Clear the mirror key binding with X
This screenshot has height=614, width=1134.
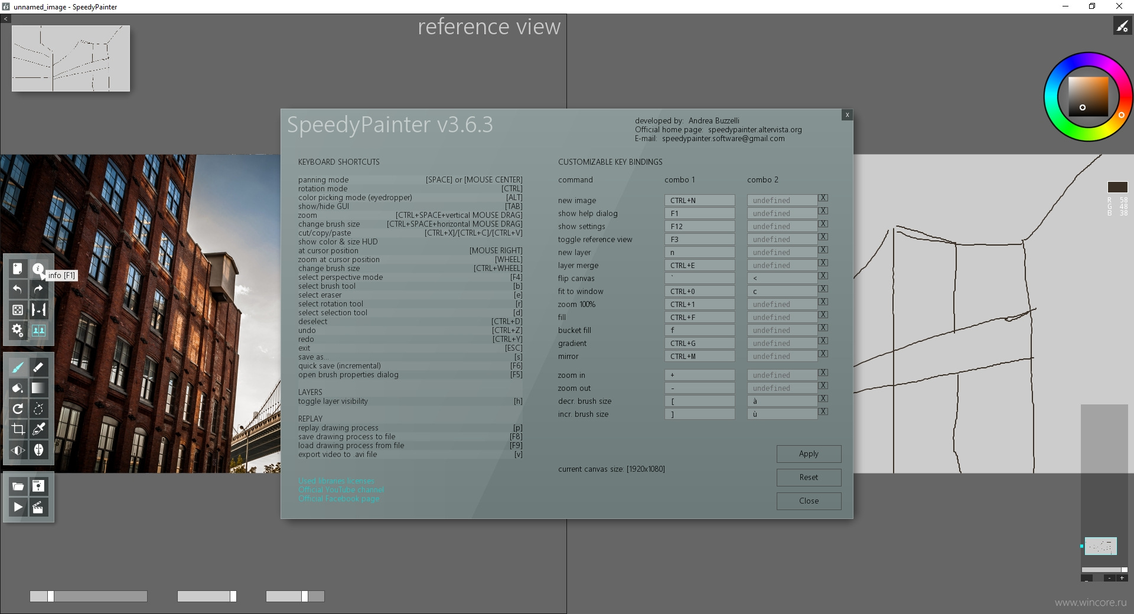[x=823, y=354]
